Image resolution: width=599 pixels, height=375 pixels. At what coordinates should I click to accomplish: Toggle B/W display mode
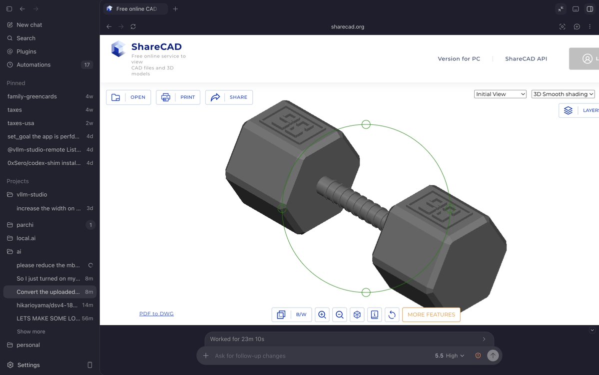301,315
